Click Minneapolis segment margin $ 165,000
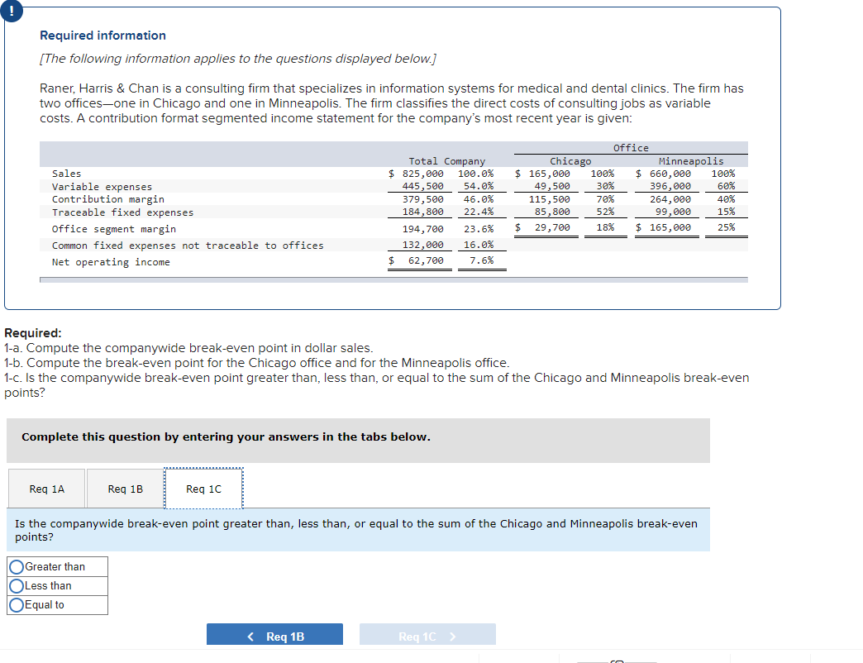 (663, 227)
